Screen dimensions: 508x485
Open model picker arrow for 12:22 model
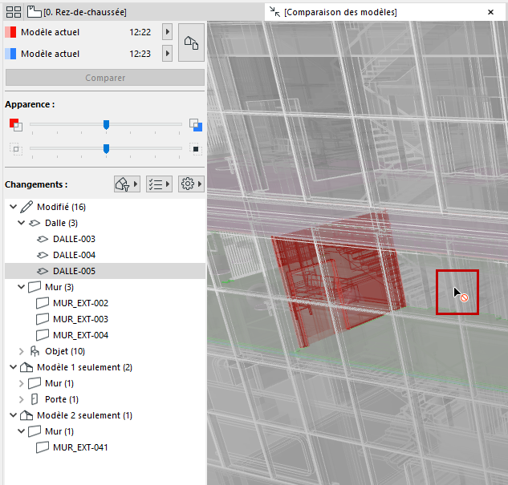167,32
